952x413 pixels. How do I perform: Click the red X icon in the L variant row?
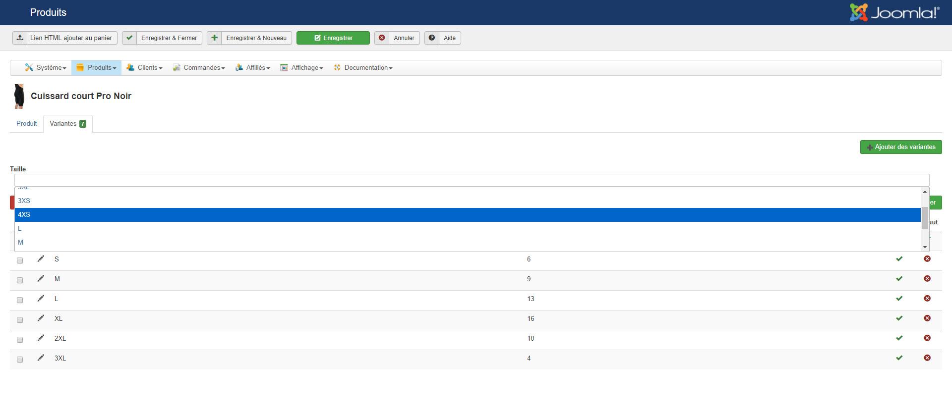[x=927, y=299]
